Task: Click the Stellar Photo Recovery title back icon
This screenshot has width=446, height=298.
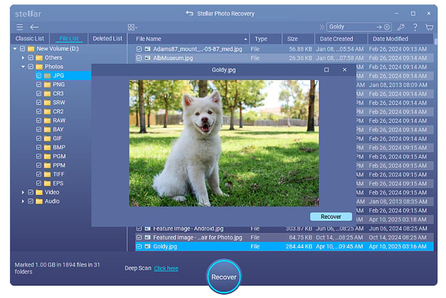Action: [x=189, y=14]
